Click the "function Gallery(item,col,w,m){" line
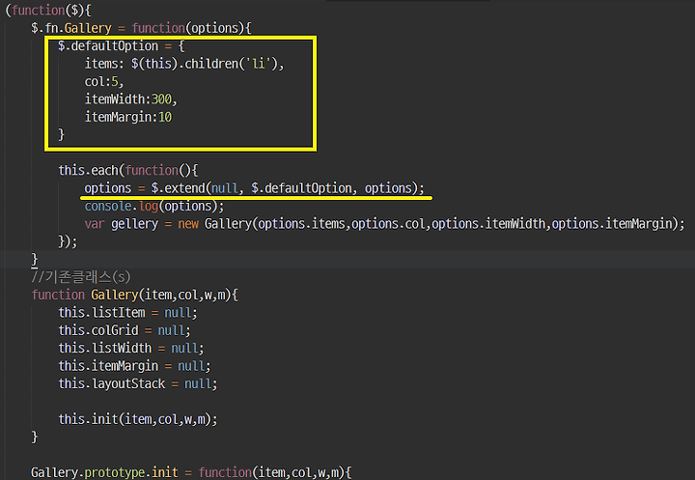Viewport: 695px width, 480px height. pyautogui.click(x=135, y=295)
